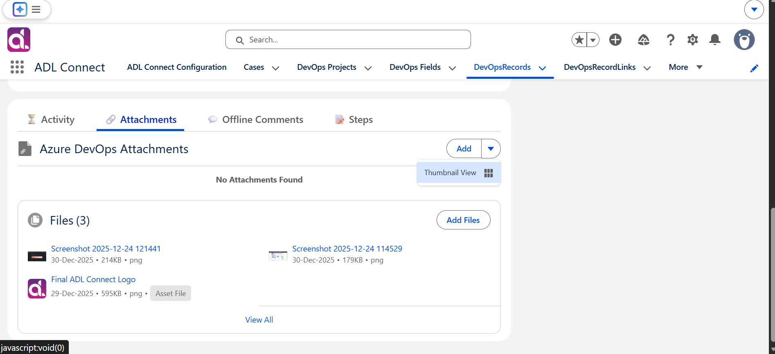This screenshot has width=775, height=354.
Task: View notifications bell
Action: tap(715, 40)
